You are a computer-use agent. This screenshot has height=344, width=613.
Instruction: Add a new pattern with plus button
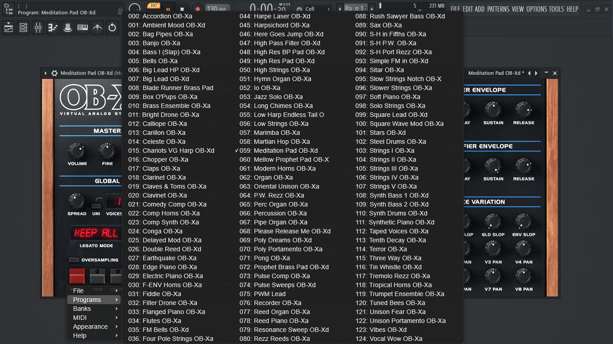(x=372, y=9)
